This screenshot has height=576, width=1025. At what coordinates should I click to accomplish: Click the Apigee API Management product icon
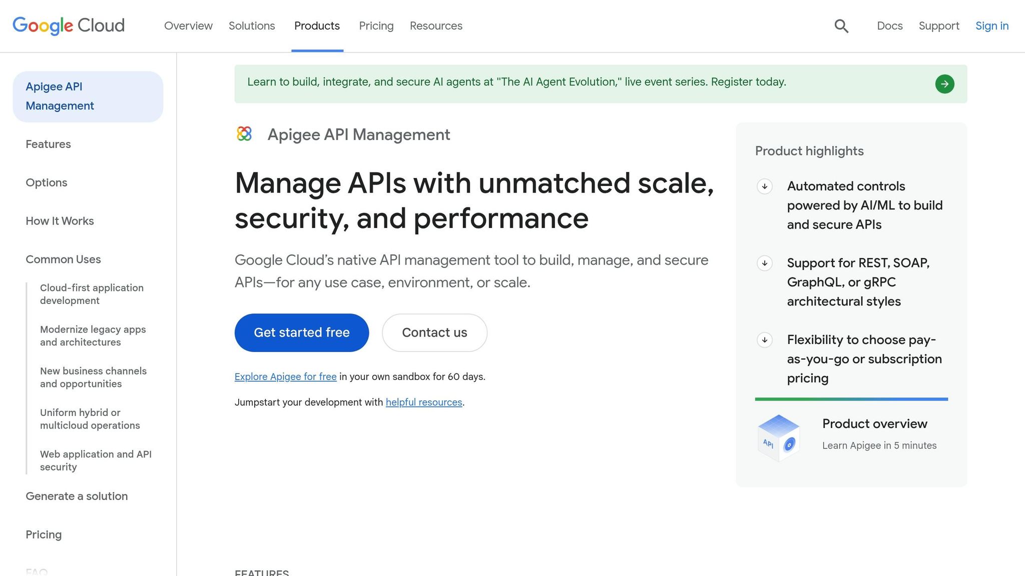(244, 134)
